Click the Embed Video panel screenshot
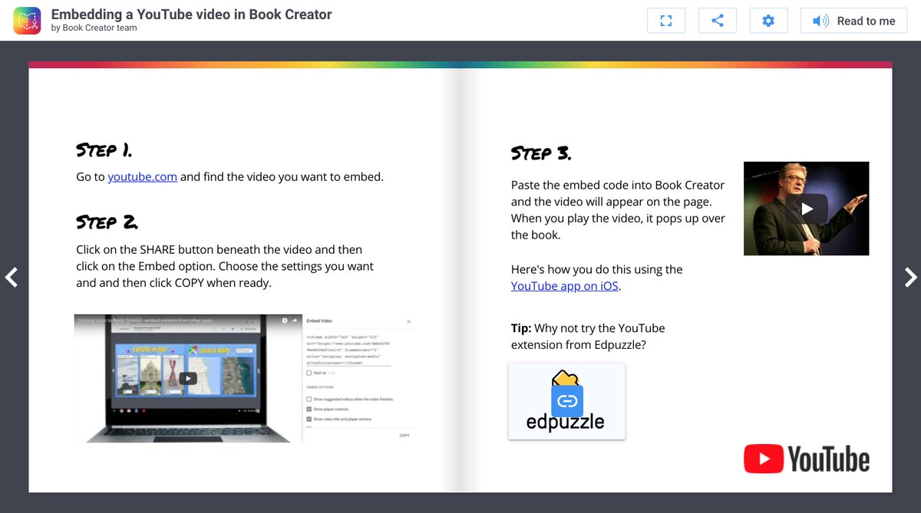Image resolution: width=921 pixels, height=513 pixels. click(358, 378)
